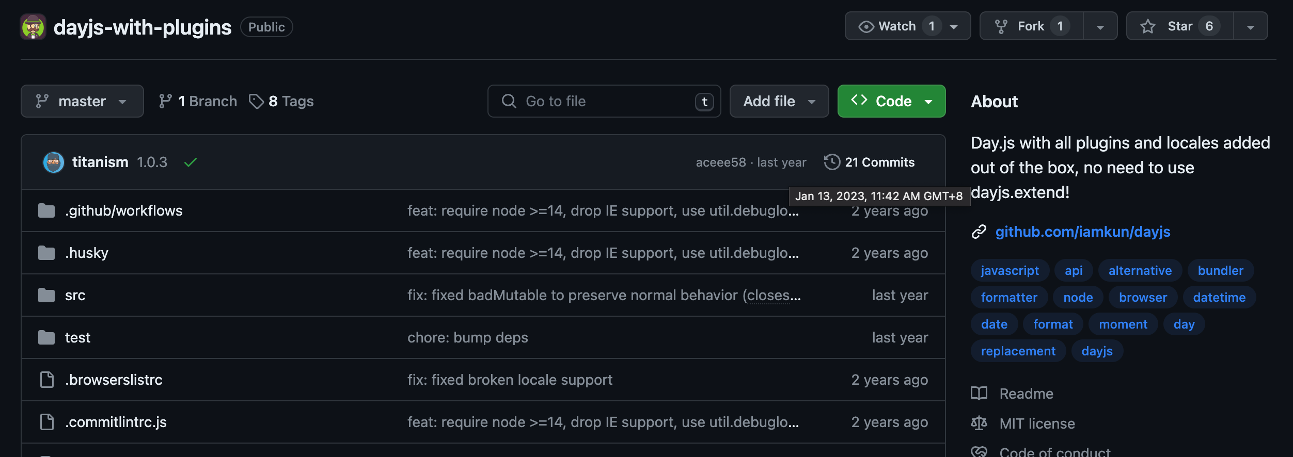The width and height of the screenshot is (1293, 457).
Task: Expand the master branch dropdown
Action: 82,101
